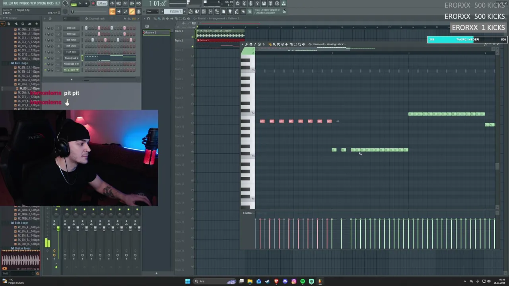Open Windows Start button on taskbar
Screen dimensions: 509x286
point(188,281)
